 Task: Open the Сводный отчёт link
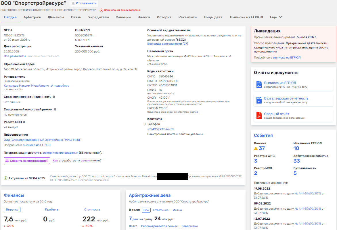[x=277, y=114]
